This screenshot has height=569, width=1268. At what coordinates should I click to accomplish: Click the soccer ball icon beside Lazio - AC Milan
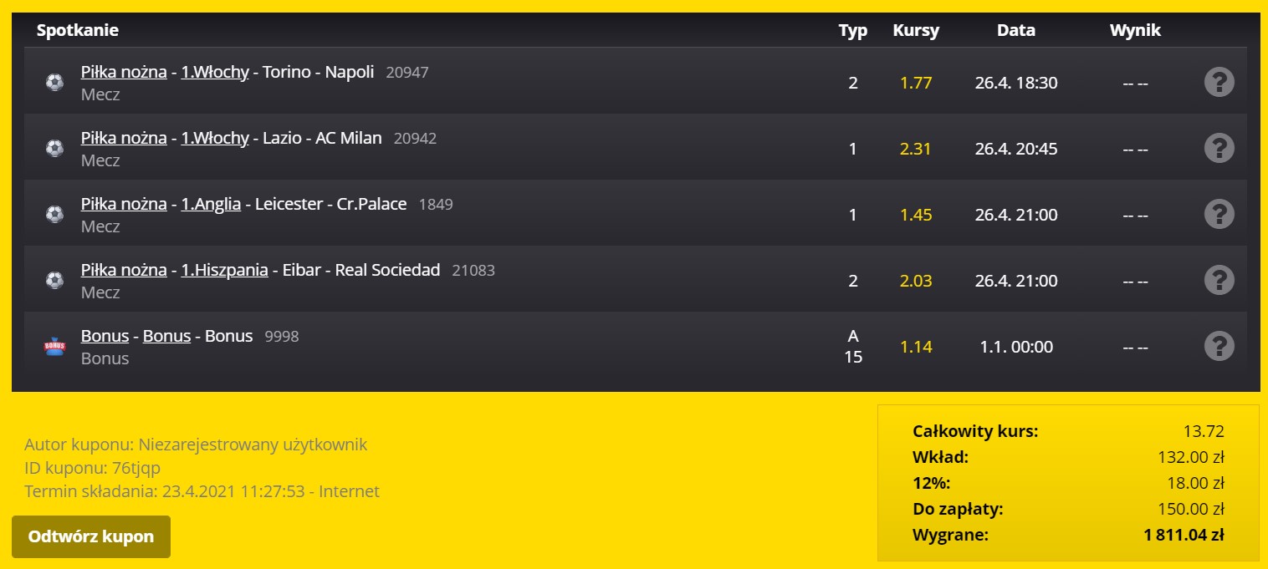(x=54, y=149)
